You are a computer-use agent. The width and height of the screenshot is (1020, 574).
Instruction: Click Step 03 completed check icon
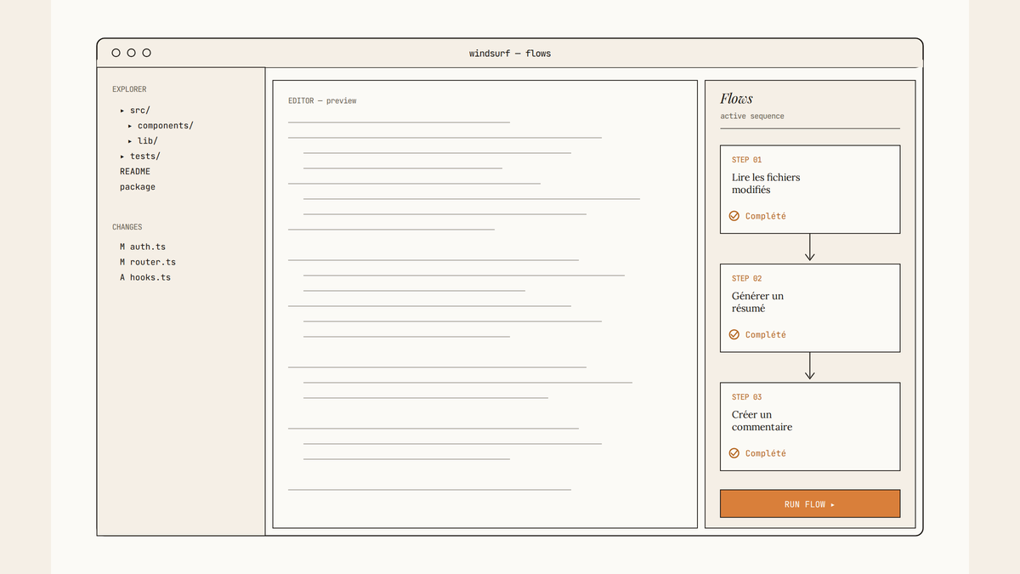[x=734, y=453]
